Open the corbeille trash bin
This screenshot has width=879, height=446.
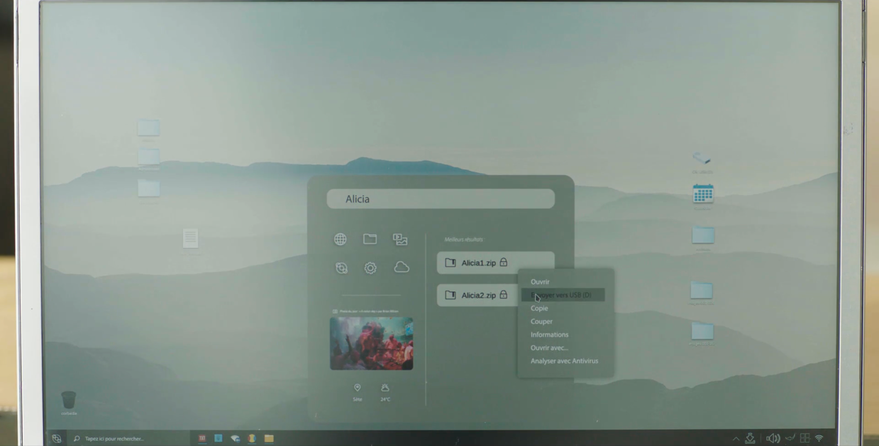(68, 400)
